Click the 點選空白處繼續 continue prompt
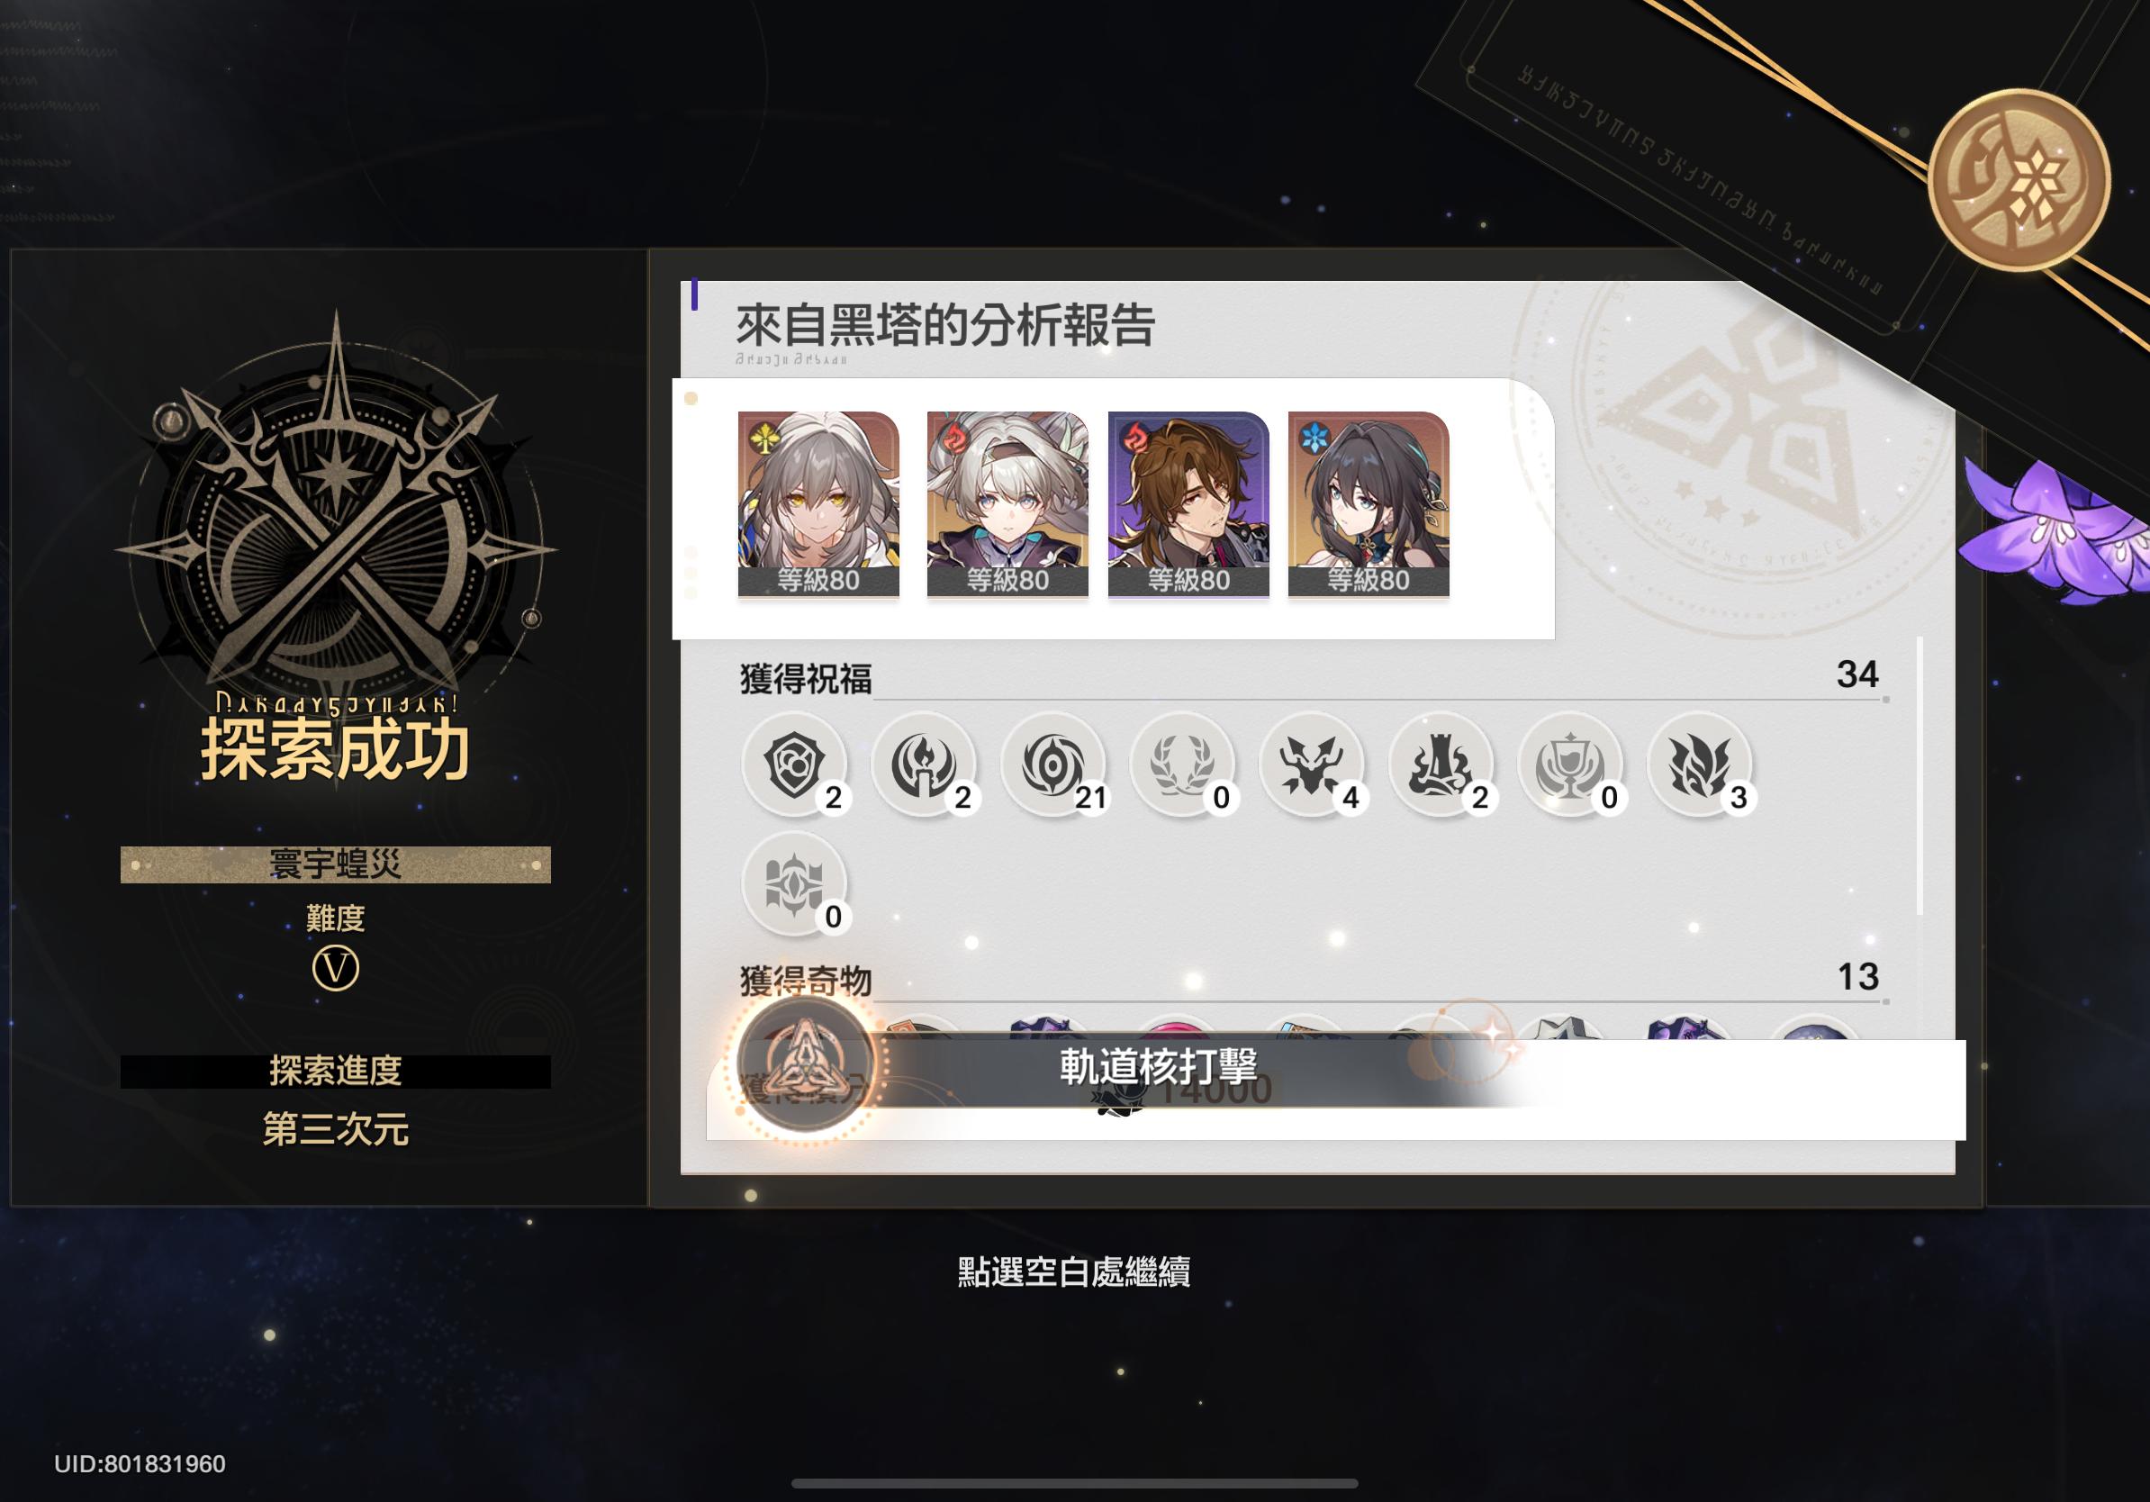Screen dimensions: 2150x1502 tap(1073, 1271)
